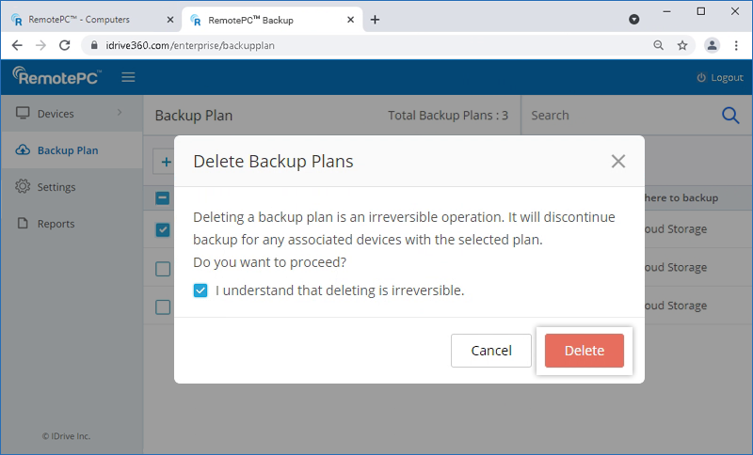
Task: Open Settings in the sidebar
Action: click(x=56, y=187)
